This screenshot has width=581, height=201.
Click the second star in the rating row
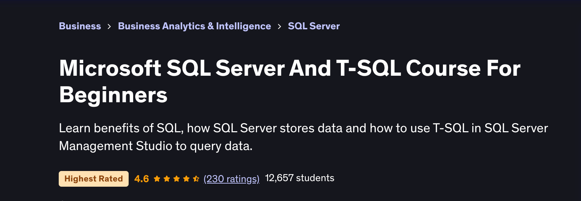(167, 178)
